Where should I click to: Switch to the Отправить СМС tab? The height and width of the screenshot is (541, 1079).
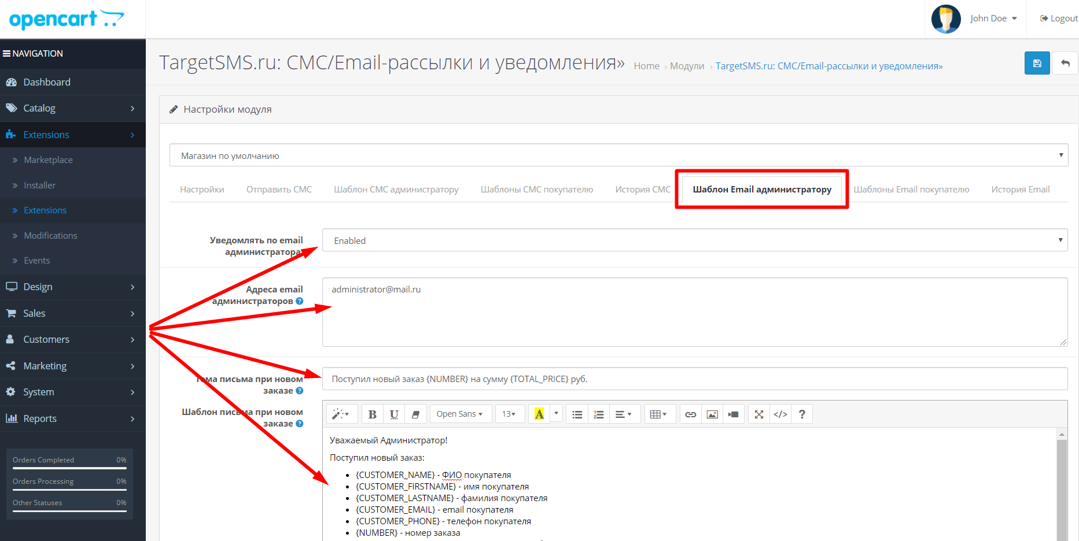pyautogui.click(x=279, y=190)
